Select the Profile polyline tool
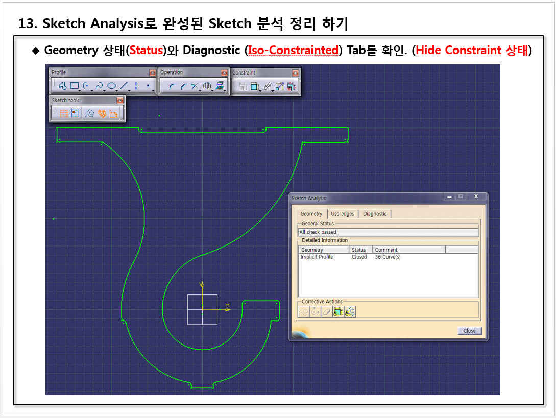Image resolution: width=556 pixels, height=418 pixels. coord(62,86)
